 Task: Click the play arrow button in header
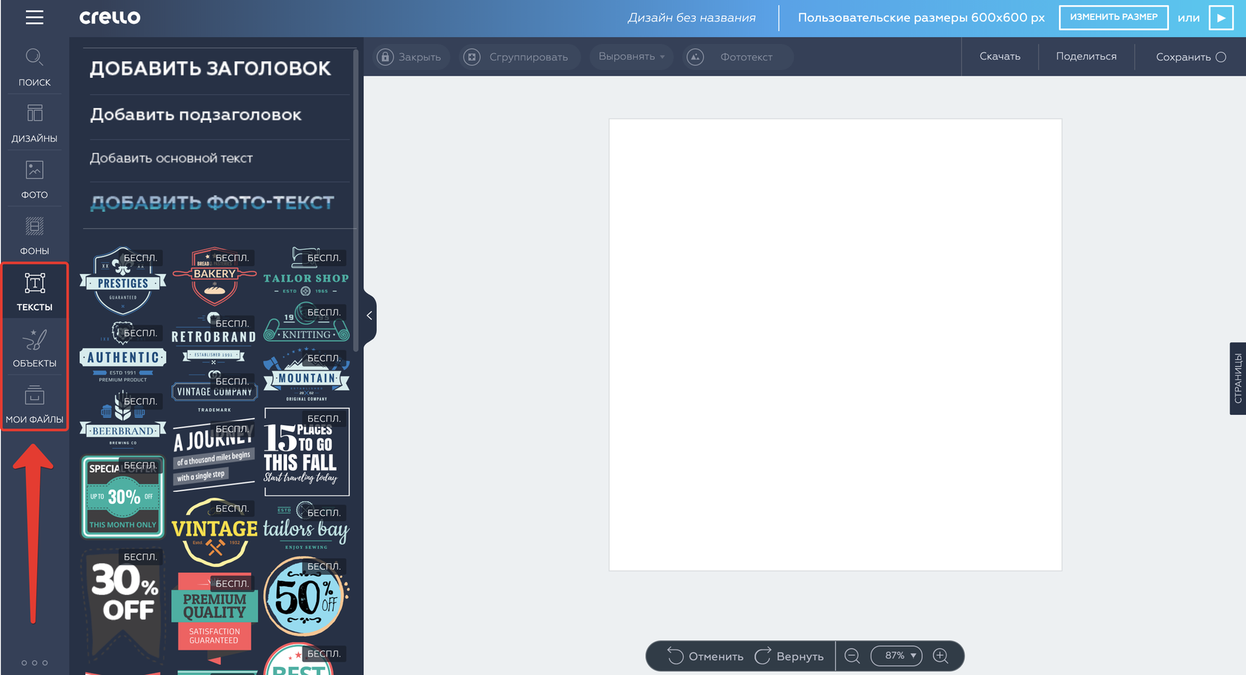click(x=1221, y=17)
